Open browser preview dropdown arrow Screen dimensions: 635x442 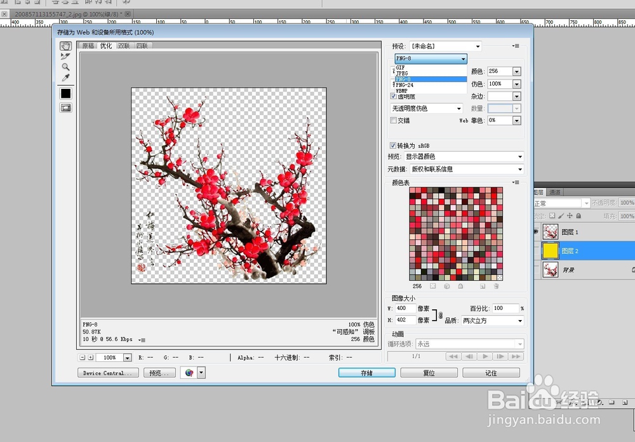coord(201,373)
